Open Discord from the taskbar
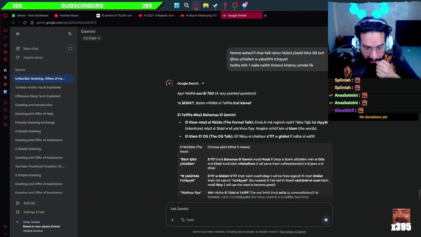 (244, 5)
